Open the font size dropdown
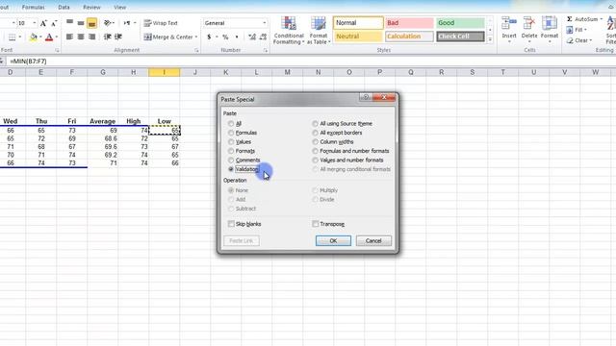This screenshot has height=346, width=616. (35, 23)
